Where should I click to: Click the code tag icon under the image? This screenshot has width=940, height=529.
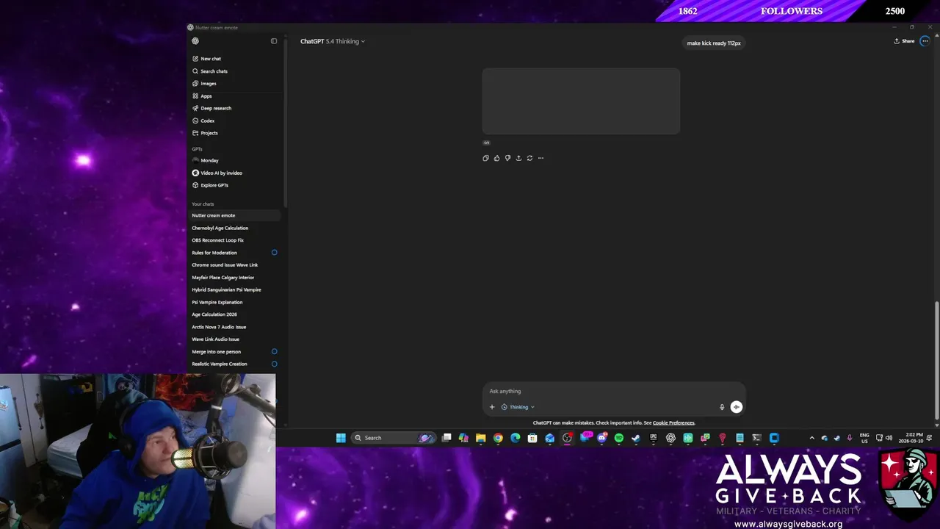pyautogui.click(x=486, y=143)
